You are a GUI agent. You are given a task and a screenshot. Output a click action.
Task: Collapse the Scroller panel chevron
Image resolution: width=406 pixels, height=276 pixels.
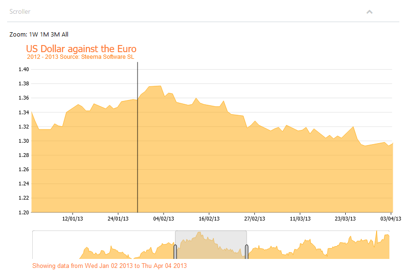point(369,12)
